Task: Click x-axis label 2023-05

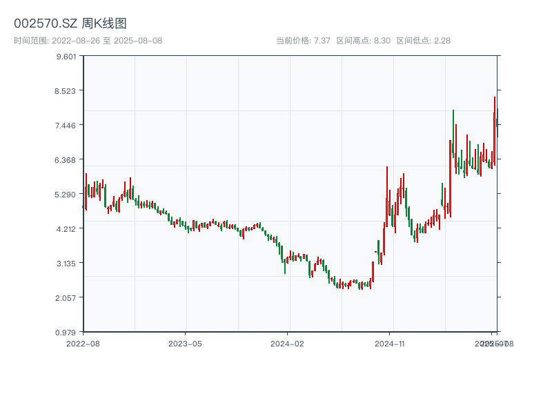Action: coord(185,344)
